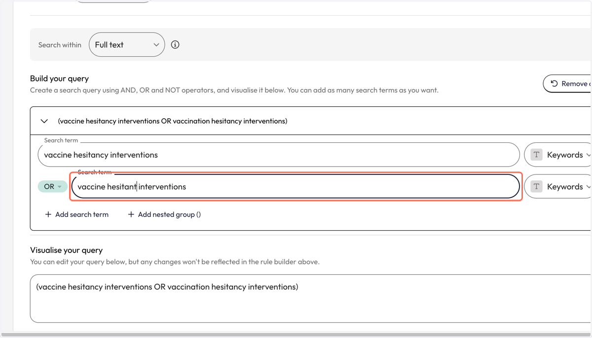Click Add nested group ()
This screenshot has width=592, height=338.
tap(164, 214)
